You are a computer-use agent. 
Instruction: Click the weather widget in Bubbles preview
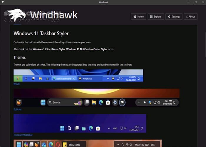point(19,102)
